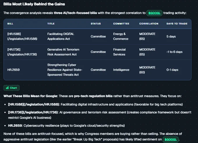Sort by the DAYS TO TRADE column header
Screen dimensions: 198x143
[177, 24]
